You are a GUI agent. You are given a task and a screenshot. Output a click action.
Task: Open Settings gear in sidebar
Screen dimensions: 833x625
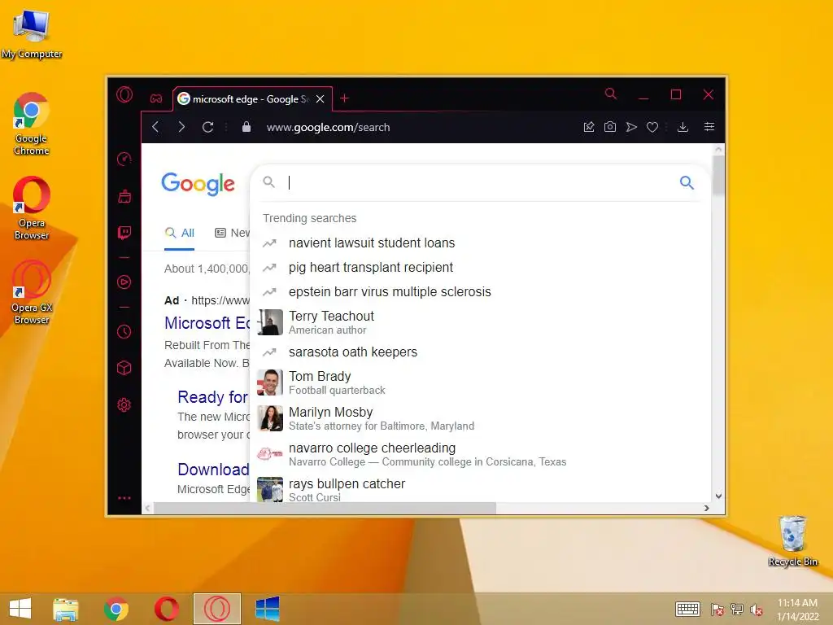tap(124, 405)
